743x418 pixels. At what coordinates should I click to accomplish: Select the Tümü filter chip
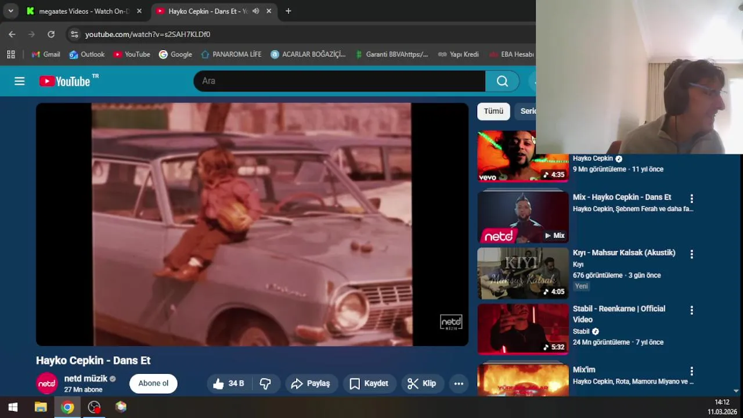(x=493, y=111)
